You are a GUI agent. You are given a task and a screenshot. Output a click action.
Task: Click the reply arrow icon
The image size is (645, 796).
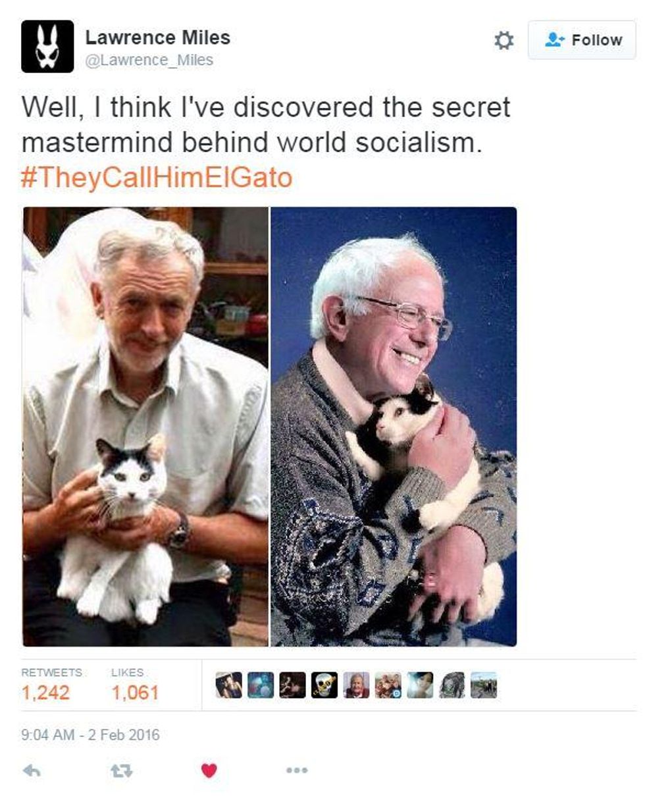[32, 770]
